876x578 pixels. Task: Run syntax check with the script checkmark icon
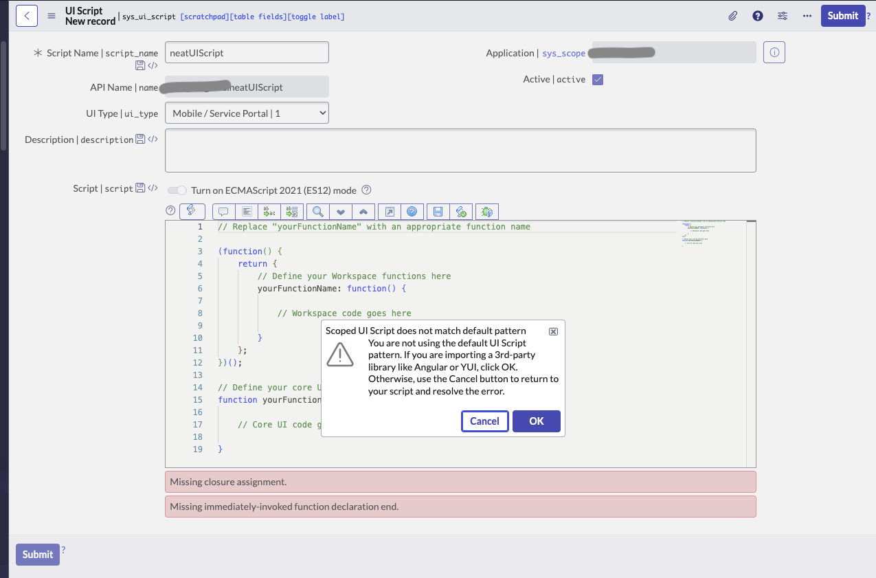coord(461,211)
